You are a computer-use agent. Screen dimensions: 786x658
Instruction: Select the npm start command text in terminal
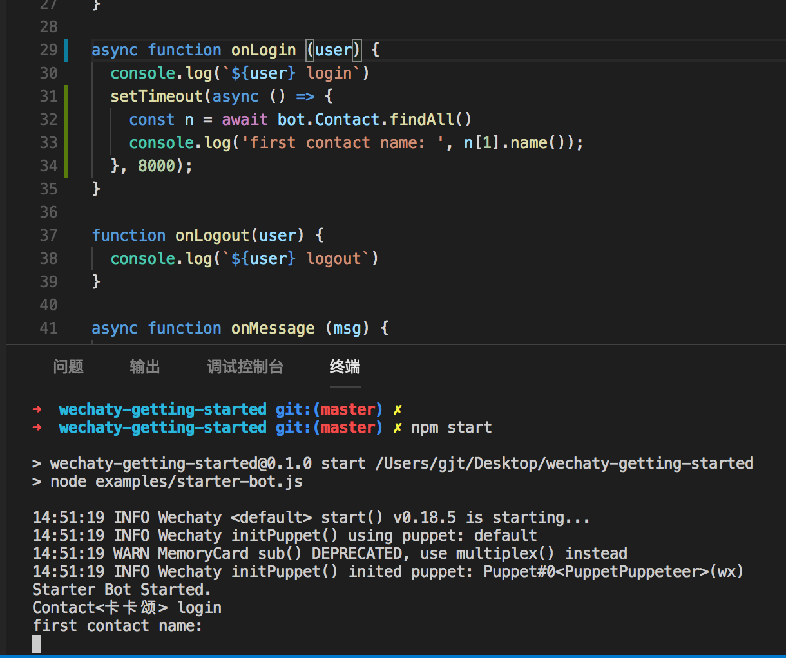pos(451,427)
